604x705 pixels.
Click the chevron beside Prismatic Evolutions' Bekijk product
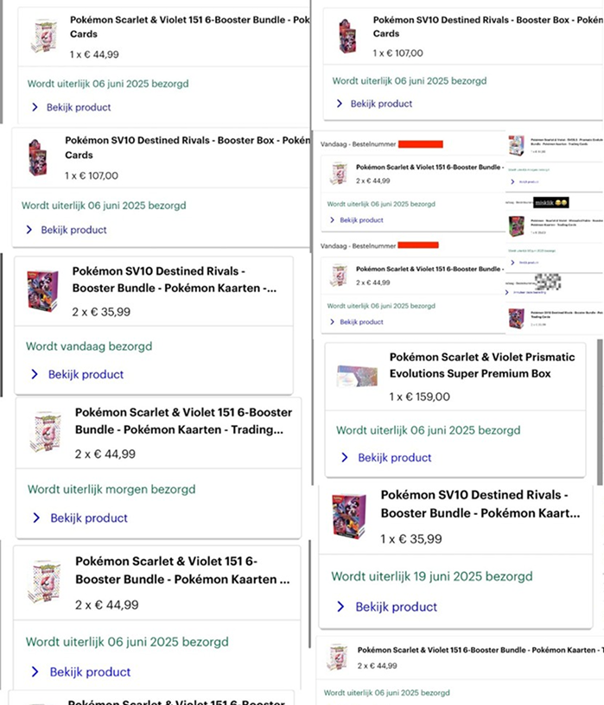coord(345,458)
